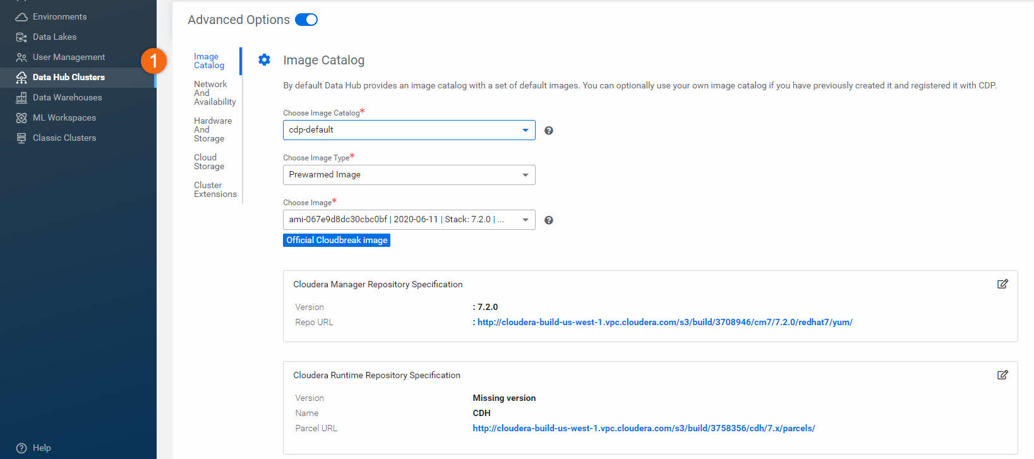The width and height of the screenshot is (1034, 459).
Task: Switch to Cloud Storage tab
Action: [x=209, y=162]
